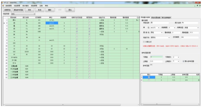Image resolution: width=202 pixels, height=108 pixels.
Task: Toggle the 阳性 column checkbox in Fe row
Action: coord(89,34)
